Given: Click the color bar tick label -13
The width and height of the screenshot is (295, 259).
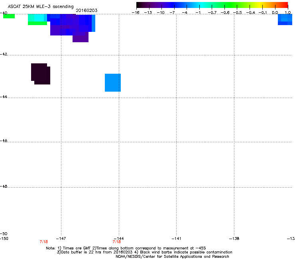Looking at the screenshot, I should [148, 13].
